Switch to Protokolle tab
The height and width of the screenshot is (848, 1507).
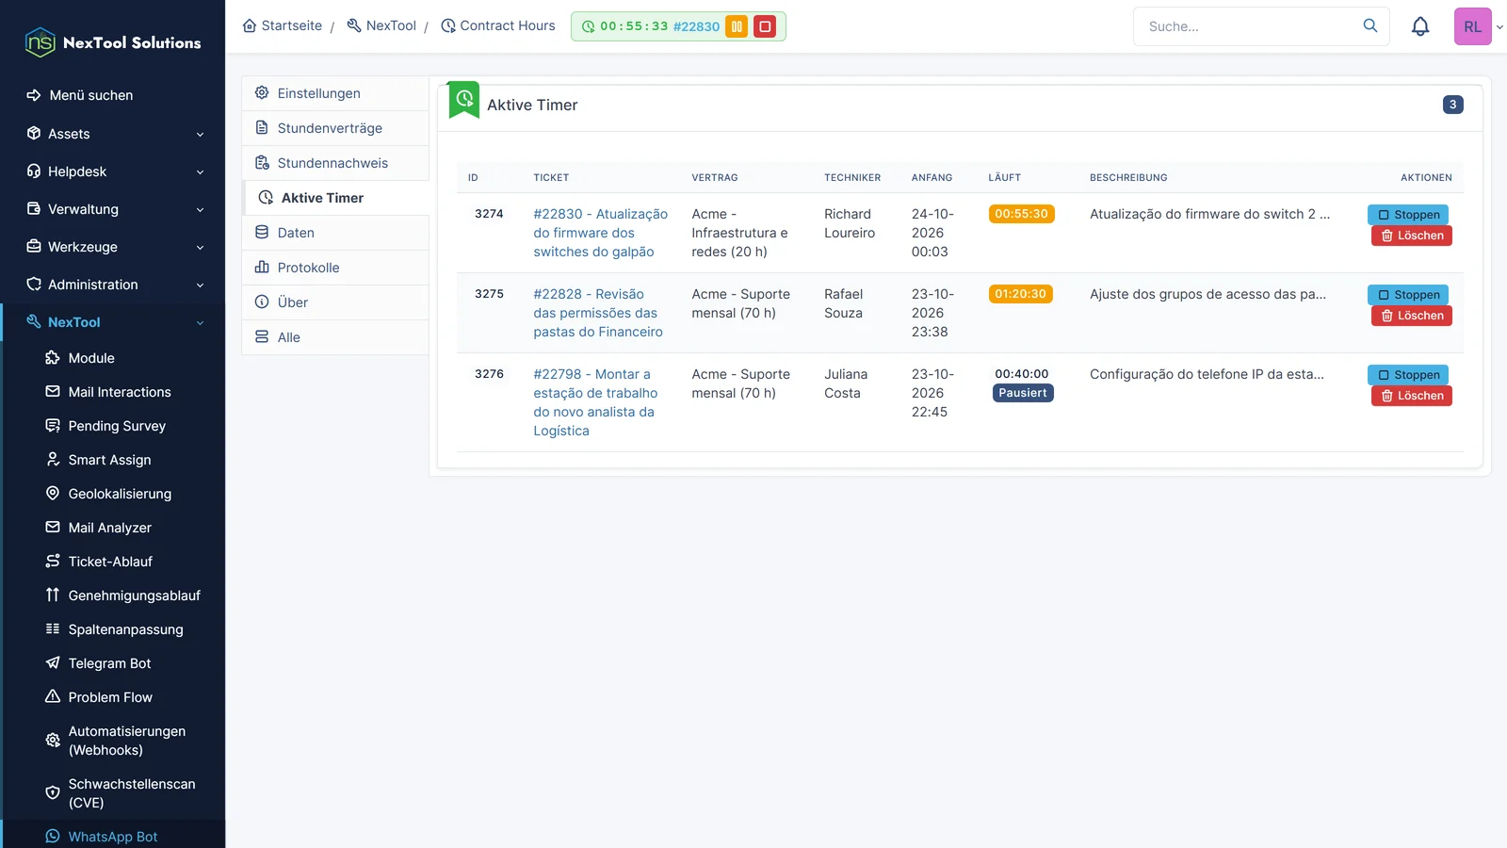pyautogui.click(x=335, y=268)
